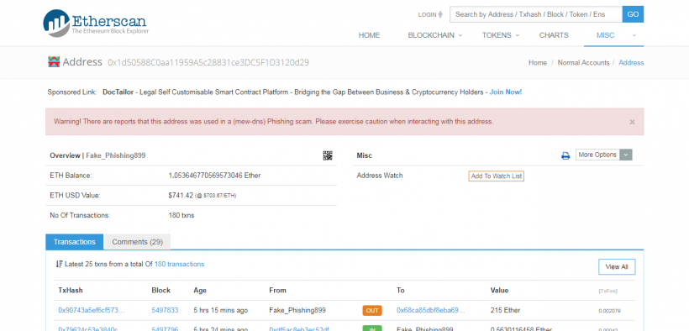Expand the BLOCKCHAIN menu
689x331 pixels.
[435, 35]
